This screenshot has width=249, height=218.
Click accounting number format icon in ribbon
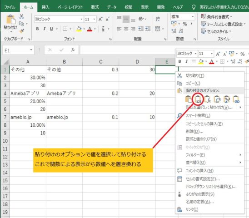point(174,24)
